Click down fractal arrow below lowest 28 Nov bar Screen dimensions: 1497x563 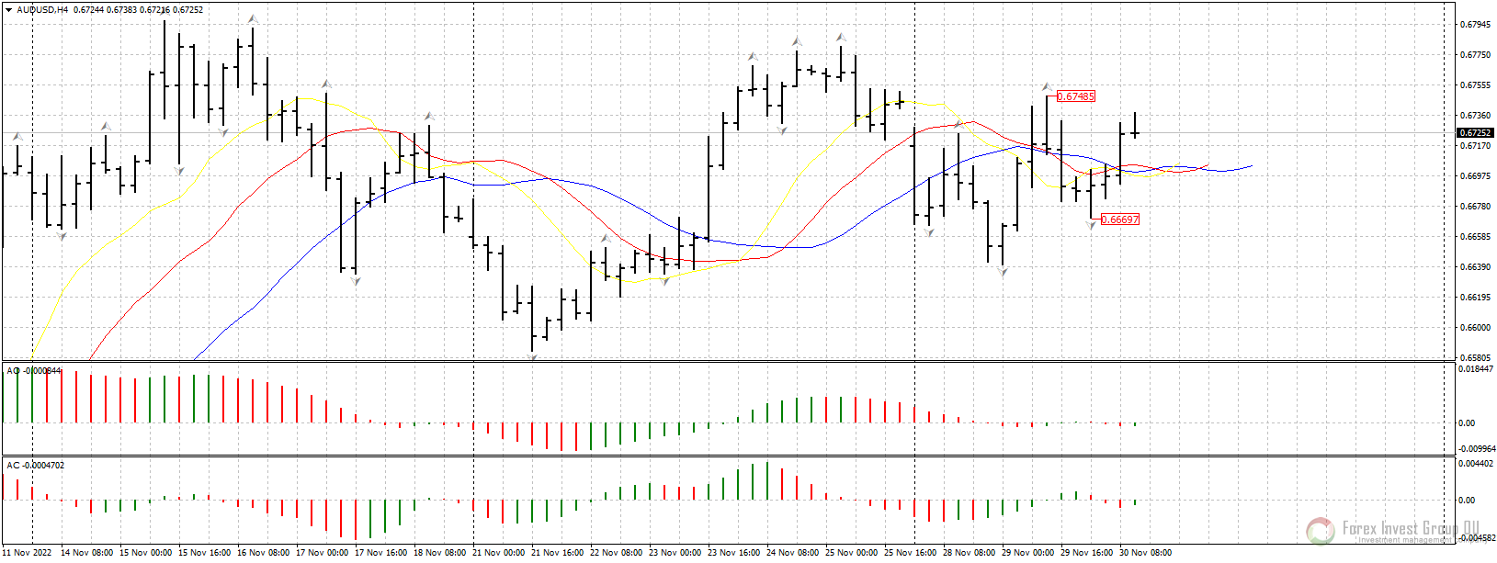tap(1003, 273)
